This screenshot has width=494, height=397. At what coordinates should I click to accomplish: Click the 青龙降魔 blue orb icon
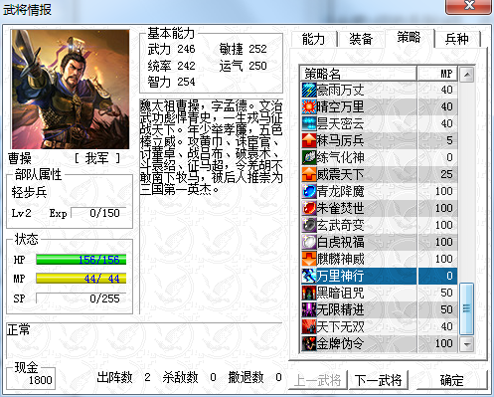coord(309,191)
